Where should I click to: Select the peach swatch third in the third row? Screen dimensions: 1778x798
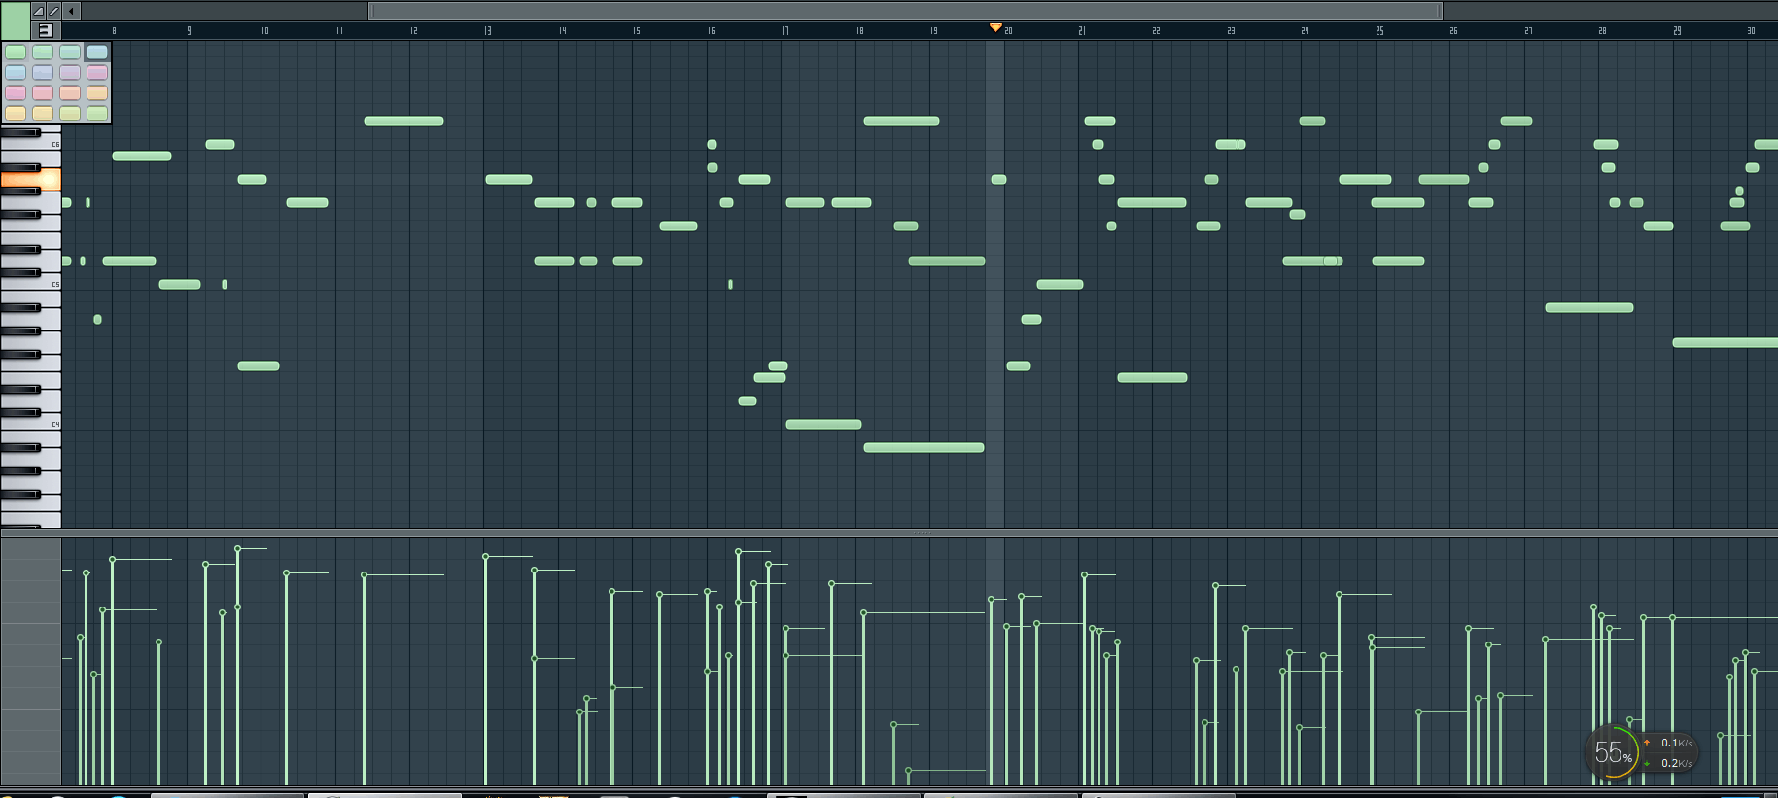coord(70,92)
